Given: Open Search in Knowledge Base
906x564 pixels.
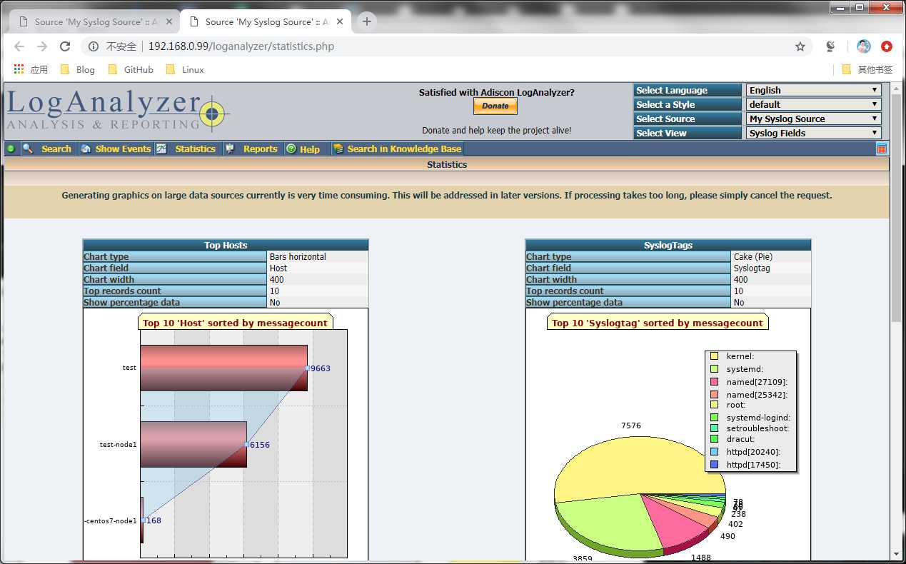Looking at the screenshot, I should (x=404, y=148).
